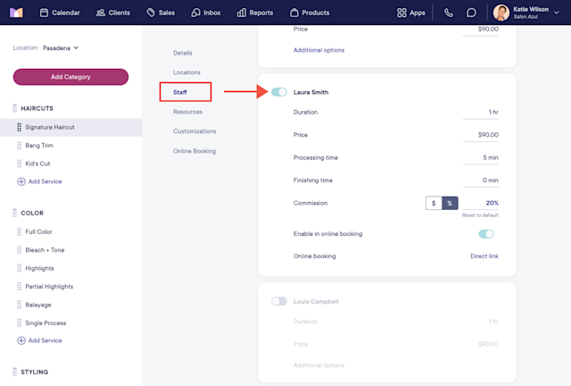Grab the Bang Trim drag handle
Image resolution: width=571 pixels, height=386 pixels.
19,146
